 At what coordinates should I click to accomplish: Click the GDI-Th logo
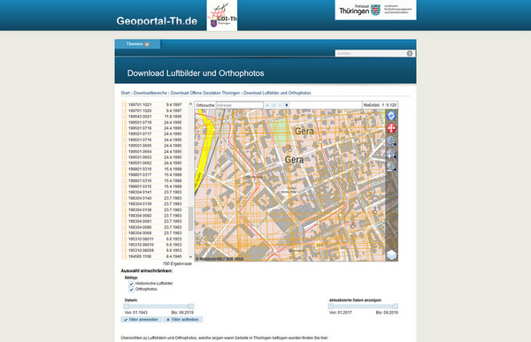tap(222, 16)
